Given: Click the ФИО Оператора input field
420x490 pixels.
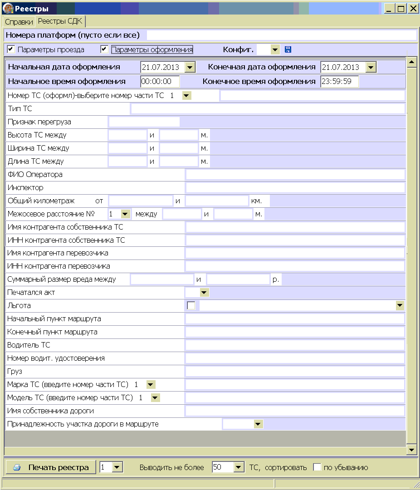Looking at the screenshot, I should point(295,175).
